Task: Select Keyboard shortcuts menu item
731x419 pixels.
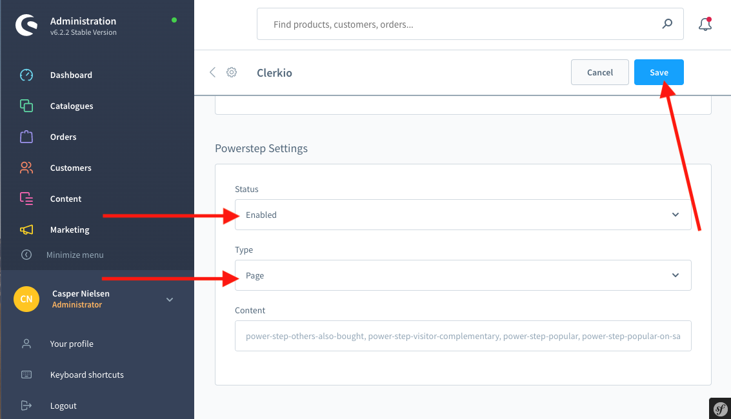Action: [86, 375]
